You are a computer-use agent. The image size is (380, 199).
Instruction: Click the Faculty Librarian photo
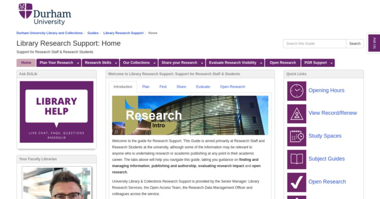tap(57, 183)
